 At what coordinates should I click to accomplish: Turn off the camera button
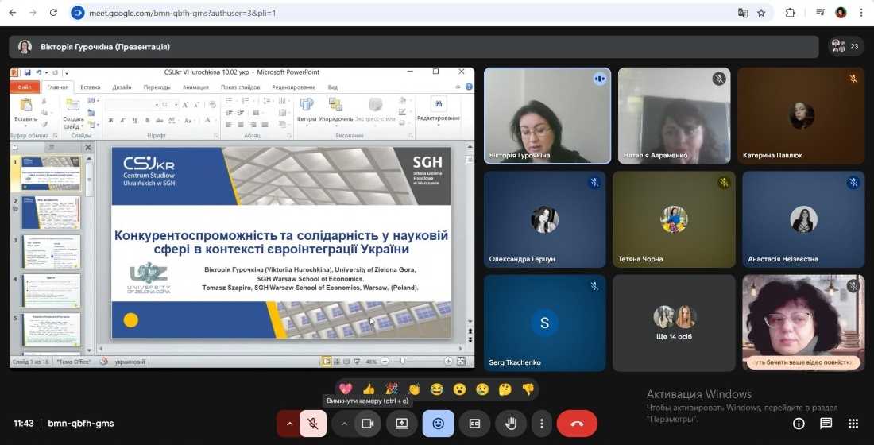click(x=367, y=424)
